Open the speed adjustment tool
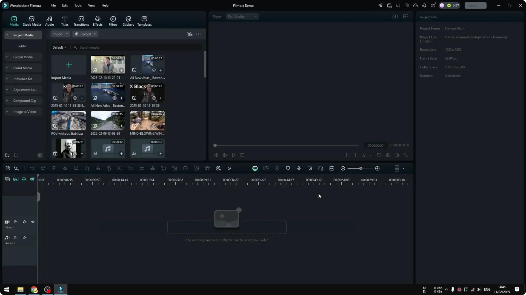526x295 pixels. 87,168
